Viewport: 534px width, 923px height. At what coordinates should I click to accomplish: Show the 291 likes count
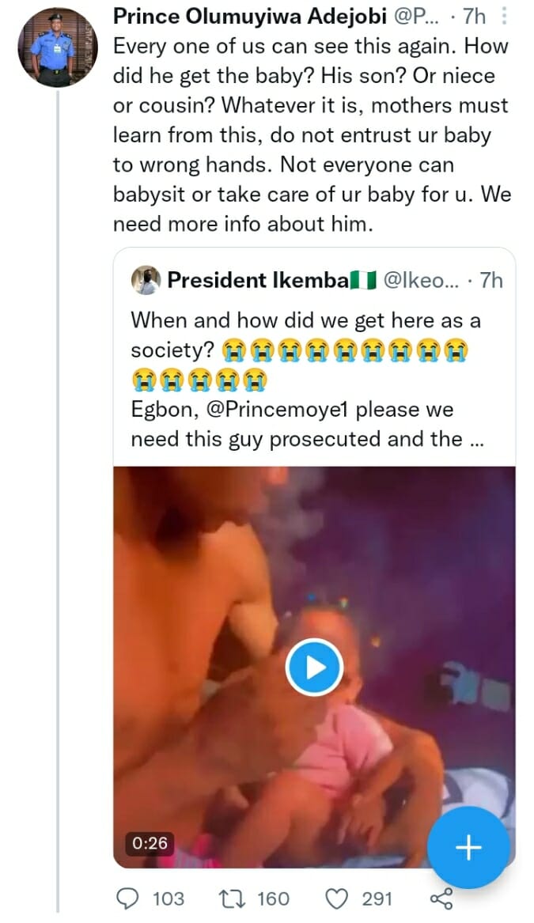point(378,898)
